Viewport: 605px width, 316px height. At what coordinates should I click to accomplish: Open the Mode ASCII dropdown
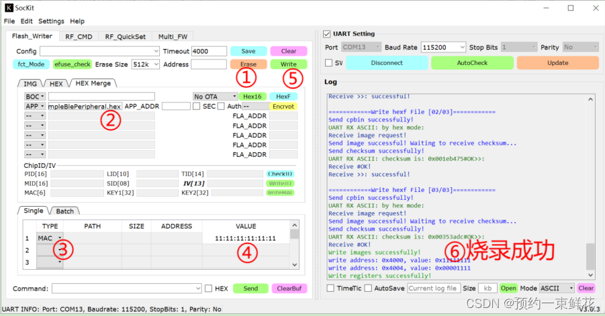[x=557, y=288]
